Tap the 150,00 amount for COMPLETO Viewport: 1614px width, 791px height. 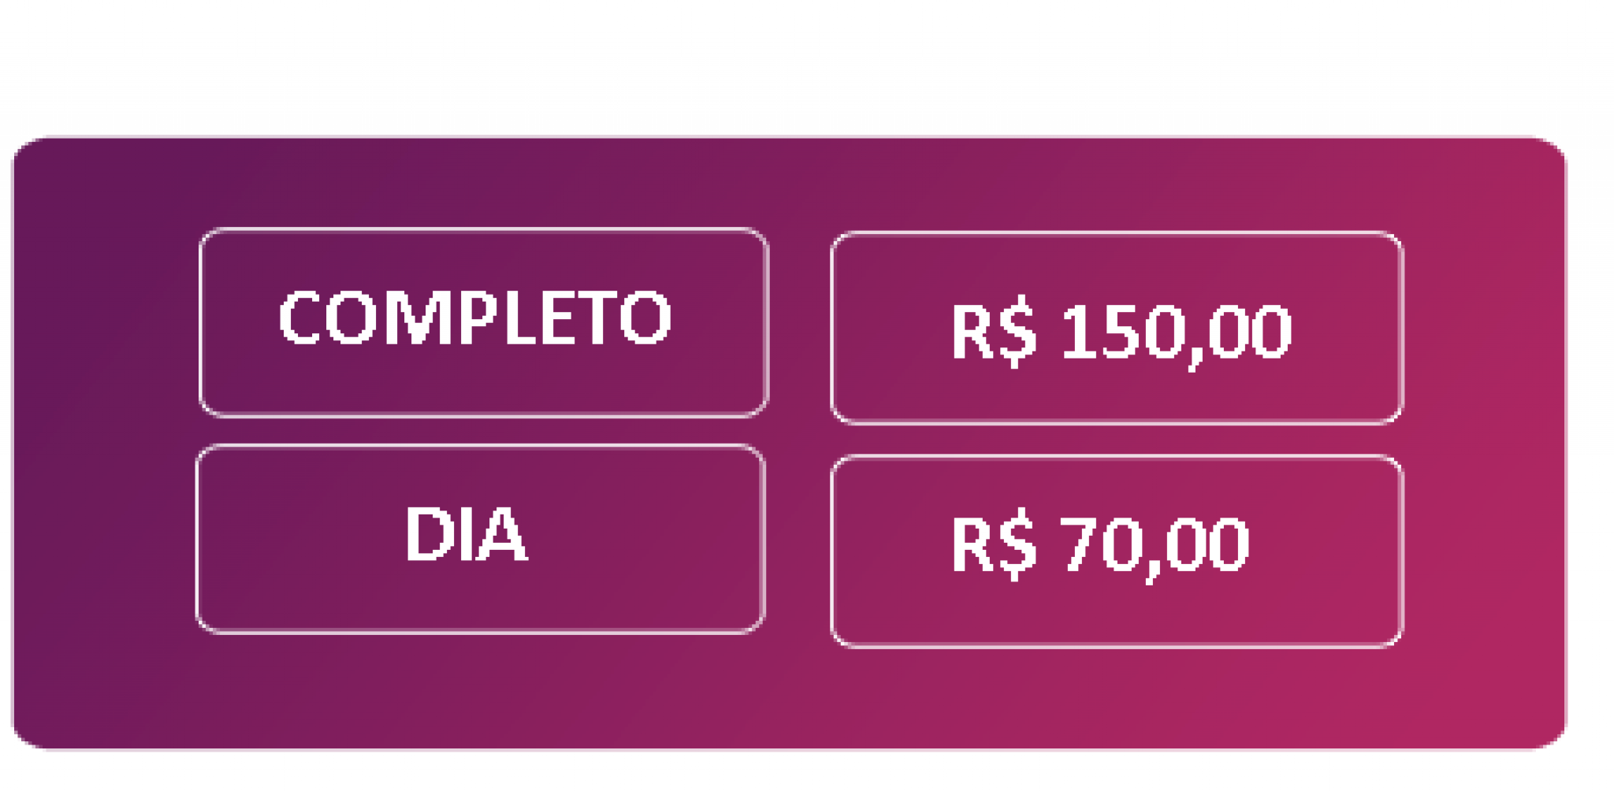[x=1176, y=334]
